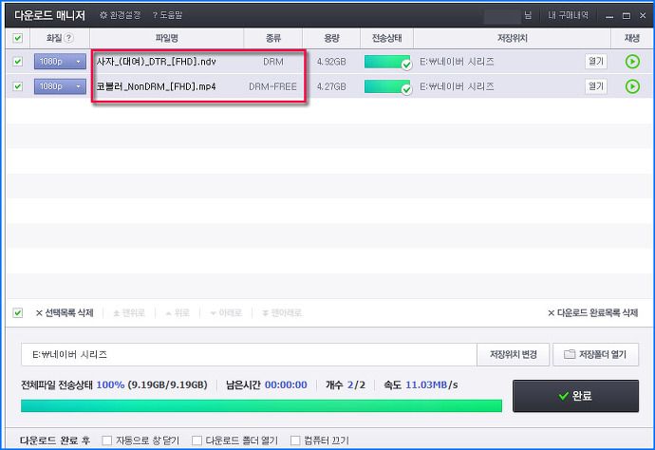
Task: Close the 다운로드 매니저 window
Action: 643,16
